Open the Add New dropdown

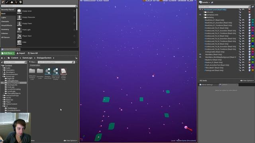8,53
